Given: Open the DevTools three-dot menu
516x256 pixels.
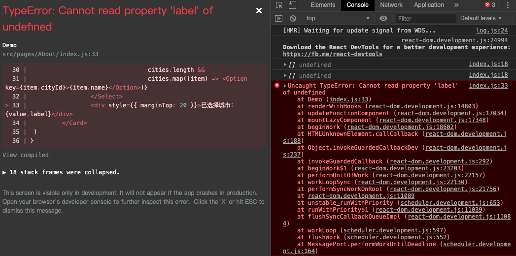Looking at the screenshot, I should pyautogui.click(x=508, y=5).
